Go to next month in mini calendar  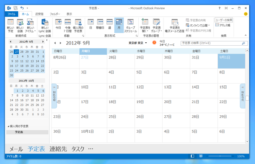43,42
